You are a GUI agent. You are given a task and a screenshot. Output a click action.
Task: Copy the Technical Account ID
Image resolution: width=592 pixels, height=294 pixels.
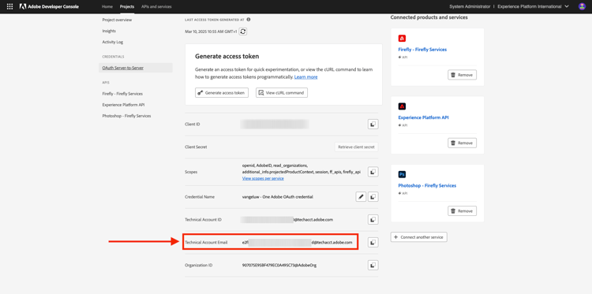tap(373, 219)
